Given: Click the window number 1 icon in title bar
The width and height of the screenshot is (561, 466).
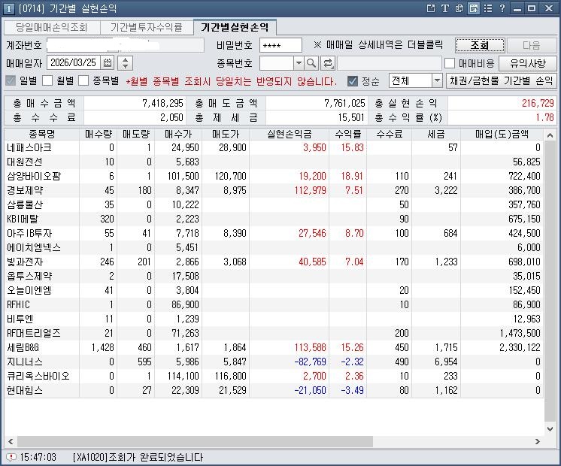Looking at the screenshot, I should click(x=9, y=8).
